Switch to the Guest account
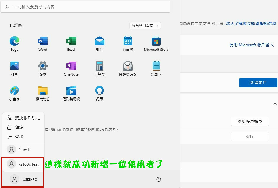The height and width of the screenshot is (188, 278). point(23,150)
